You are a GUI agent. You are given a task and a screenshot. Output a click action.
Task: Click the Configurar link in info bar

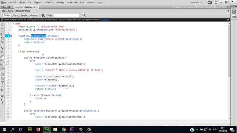105,20
